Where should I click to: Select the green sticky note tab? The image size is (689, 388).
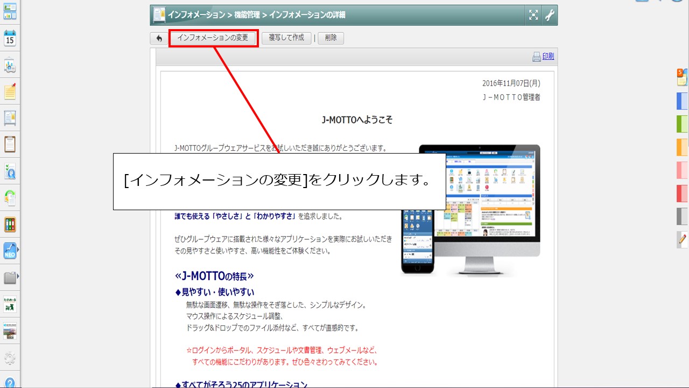click(682, 124)
